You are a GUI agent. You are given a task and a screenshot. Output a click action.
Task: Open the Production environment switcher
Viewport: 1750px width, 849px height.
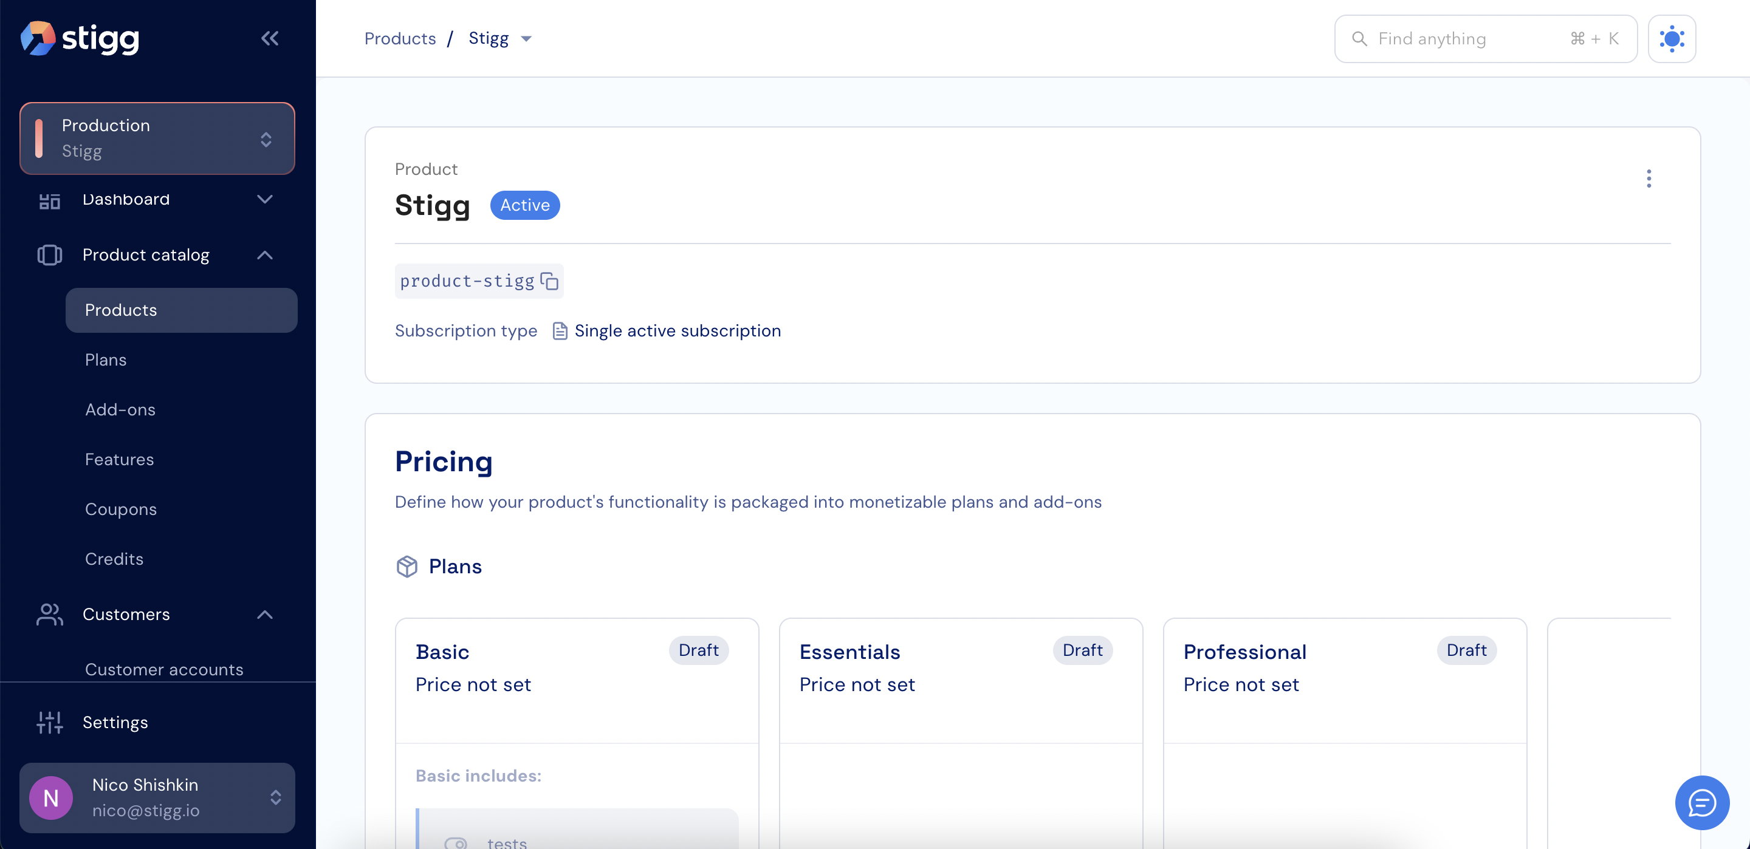(x=157, y=138)
